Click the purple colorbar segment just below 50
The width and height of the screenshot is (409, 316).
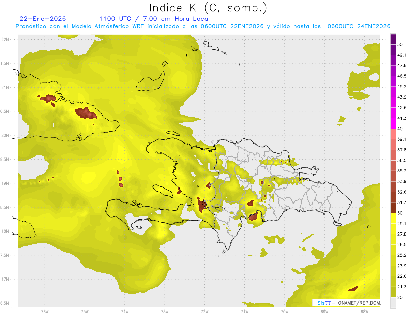tap(393, 49)
